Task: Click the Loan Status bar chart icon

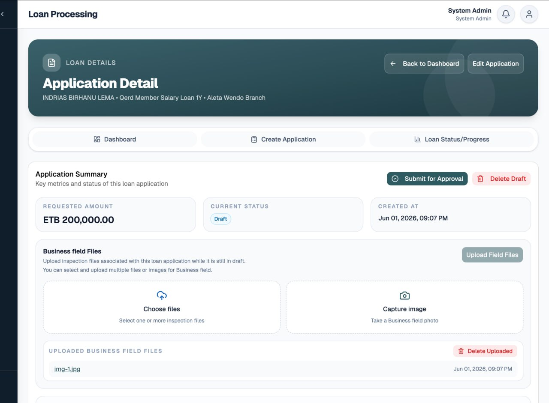Action: pyautogui.click(x=417, y=139)
